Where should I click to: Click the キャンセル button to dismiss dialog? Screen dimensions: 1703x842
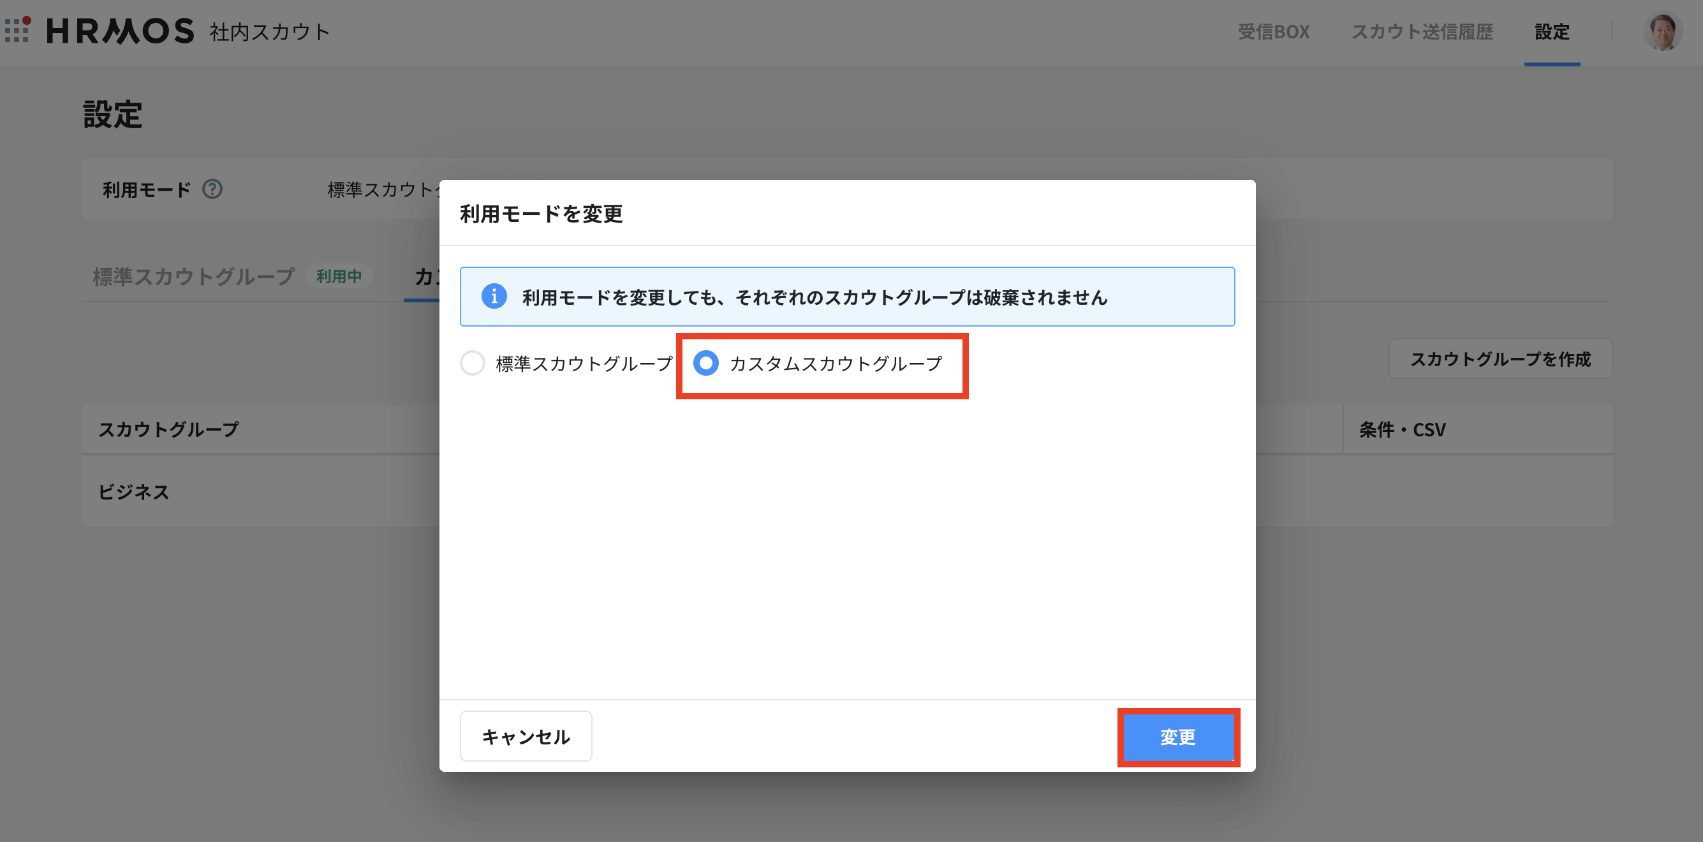pyautogui.click(x=526, y=735)
